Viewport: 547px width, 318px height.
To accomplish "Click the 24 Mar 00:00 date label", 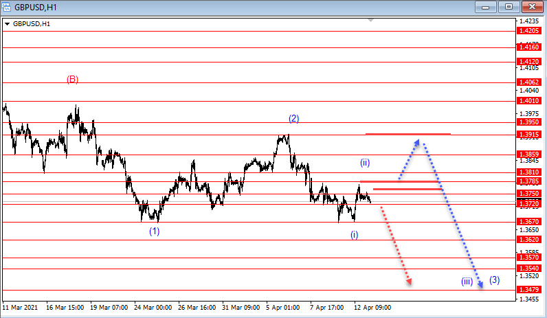I will click(x=153, y=308).
